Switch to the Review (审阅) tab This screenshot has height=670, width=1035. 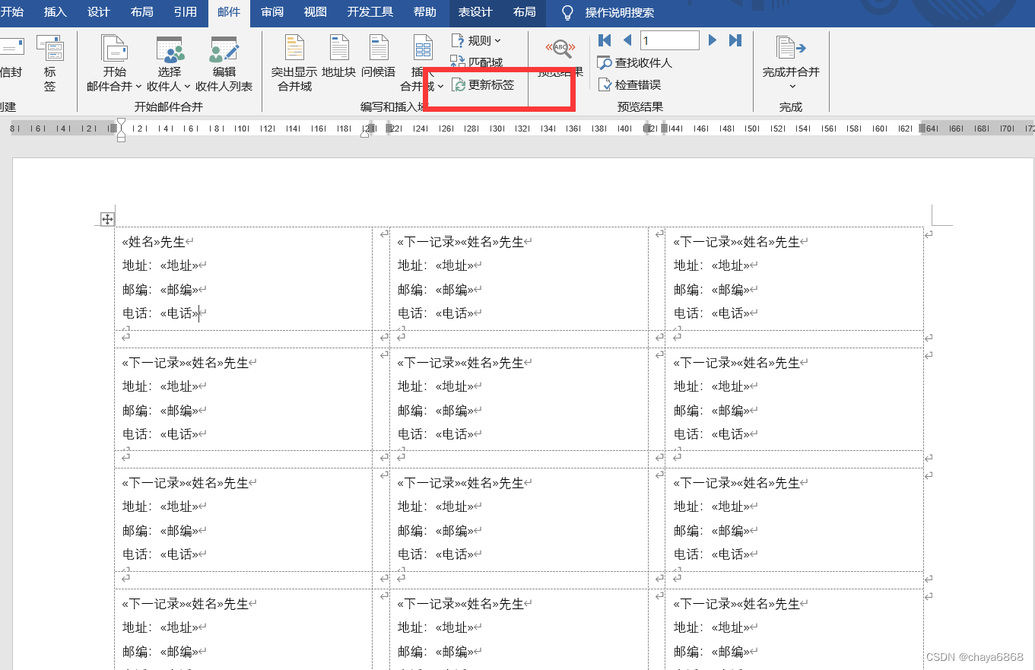(x=272, y=12)
